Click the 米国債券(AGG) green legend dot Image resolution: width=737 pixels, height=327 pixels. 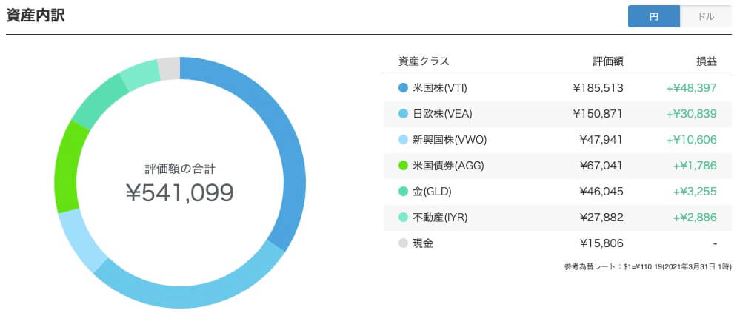click(x=403, y=166)
